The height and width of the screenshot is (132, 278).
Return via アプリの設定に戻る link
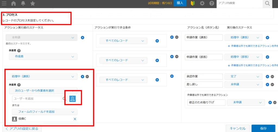coord(22,128)
